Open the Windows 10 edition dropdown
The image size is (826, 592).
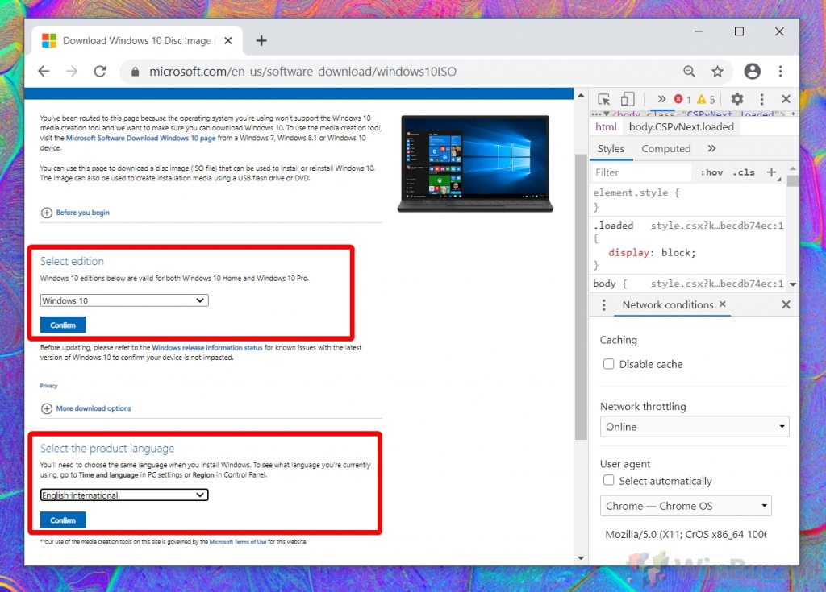[123, 300]
